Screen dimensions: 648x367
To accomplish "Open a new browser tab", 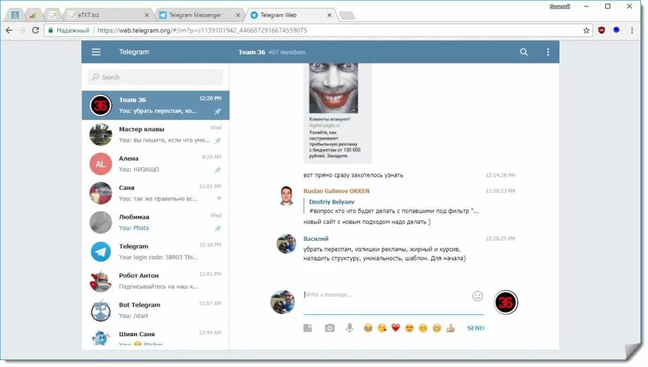I will pos(346,15).
